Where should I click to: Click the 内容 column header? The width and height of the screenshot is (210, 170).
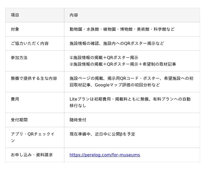pos(74,15)
